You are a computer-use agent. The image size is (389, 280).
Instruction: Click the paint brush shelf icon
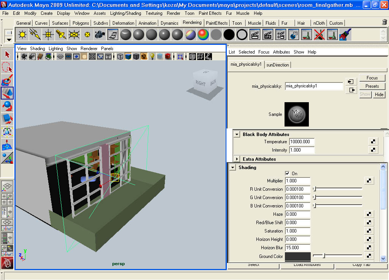tap(345, 35)
